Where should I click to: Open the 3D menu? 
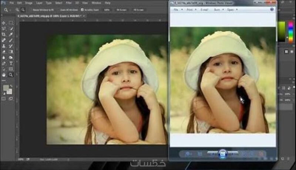click(x=77, y=3)
